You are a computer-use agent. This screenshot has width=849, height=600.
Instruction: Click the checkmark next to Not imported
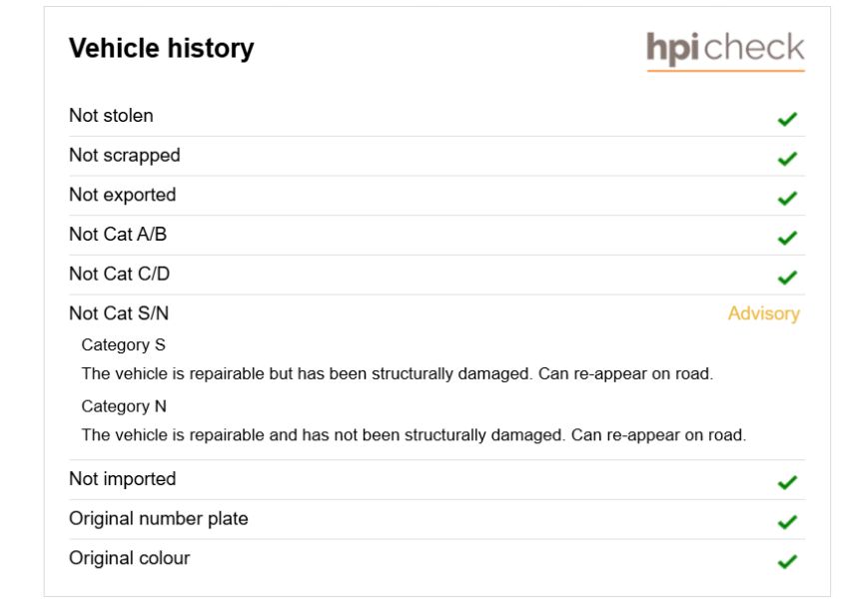pyautogui.click(x=787, y=481)
